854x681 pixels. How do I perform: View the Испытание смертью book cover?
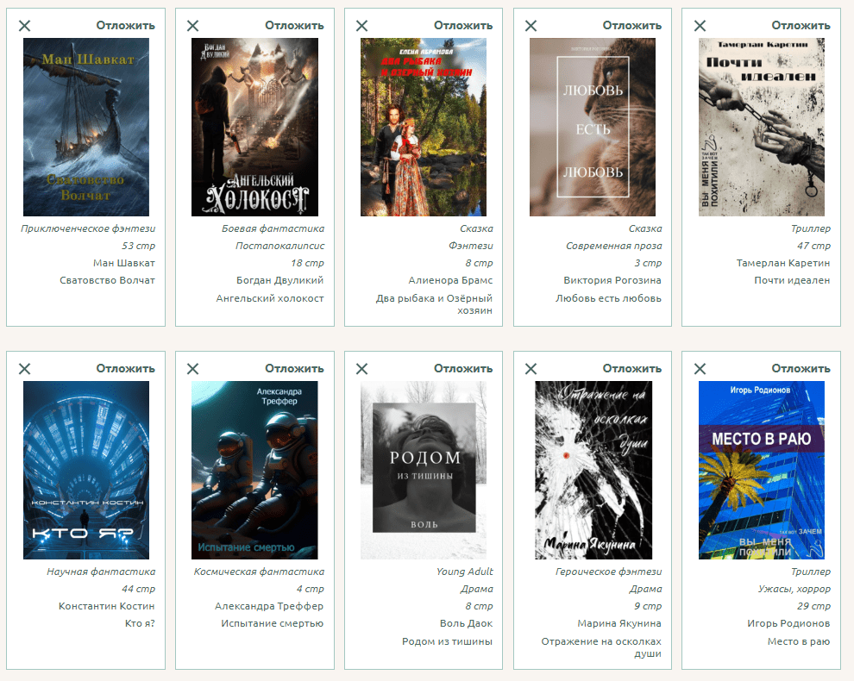click(x=254, y=470)
